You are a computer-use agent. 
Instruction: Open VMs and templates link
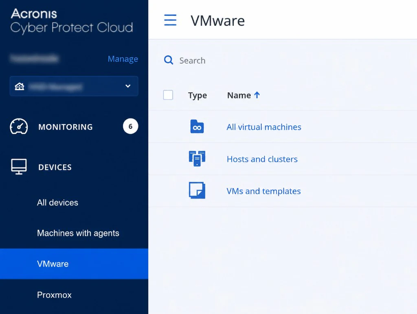click(263, 191)
